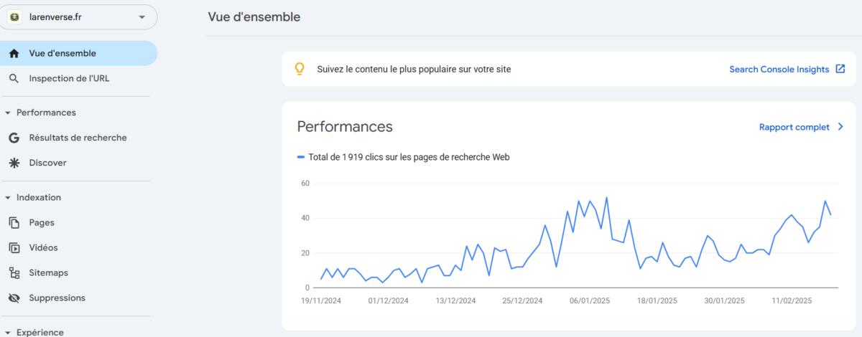Image resolution: width=862 pixels, height=337 pixels.
Task: Click the Sitemaps tree icon
Action: pyautogui.click(x=14, y=273)
